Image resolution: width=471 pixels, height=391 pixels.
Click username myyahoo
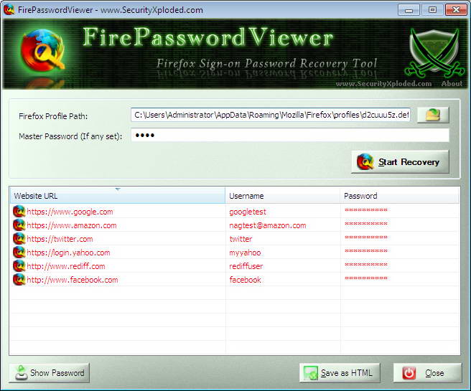pyautogui.click(x=245, y=253)
